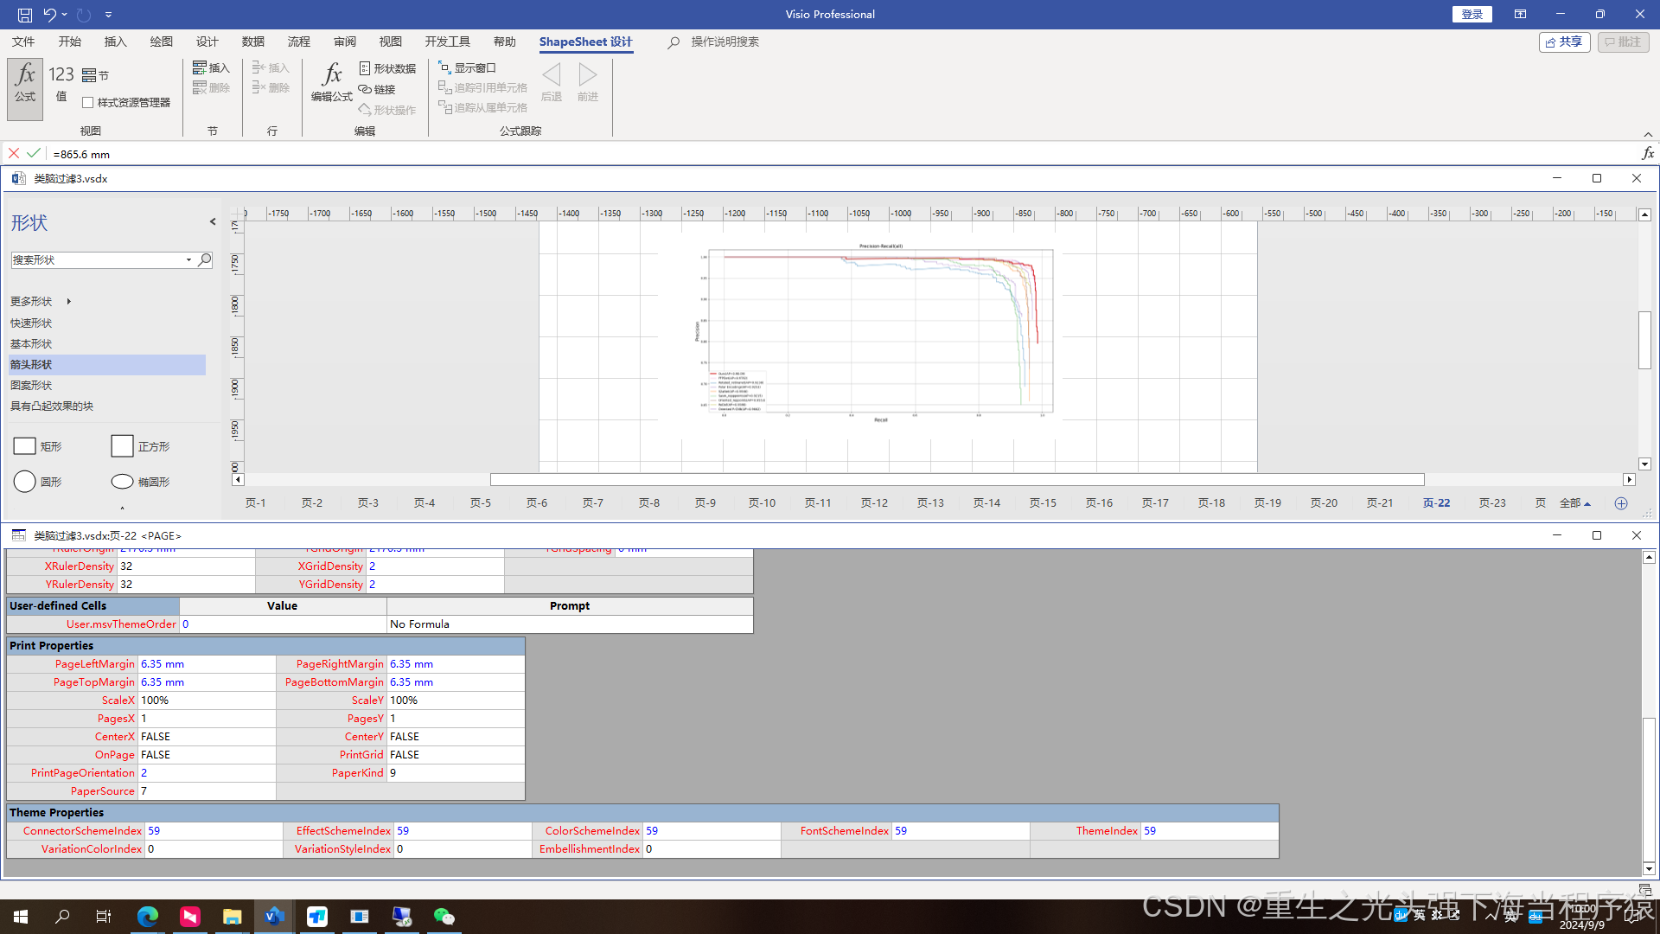Accept the formula bar entry

point(34,153)
